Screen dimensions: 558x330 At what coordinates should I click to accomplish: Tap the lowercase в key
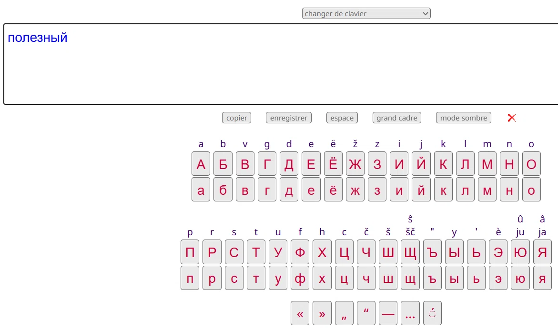click(x=245, y=190)
